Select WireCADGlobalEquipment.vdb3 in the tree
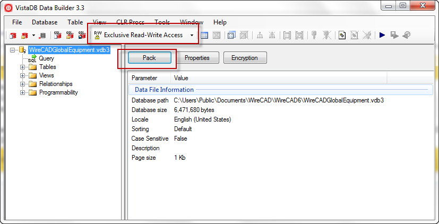 [x=69, y=50]
